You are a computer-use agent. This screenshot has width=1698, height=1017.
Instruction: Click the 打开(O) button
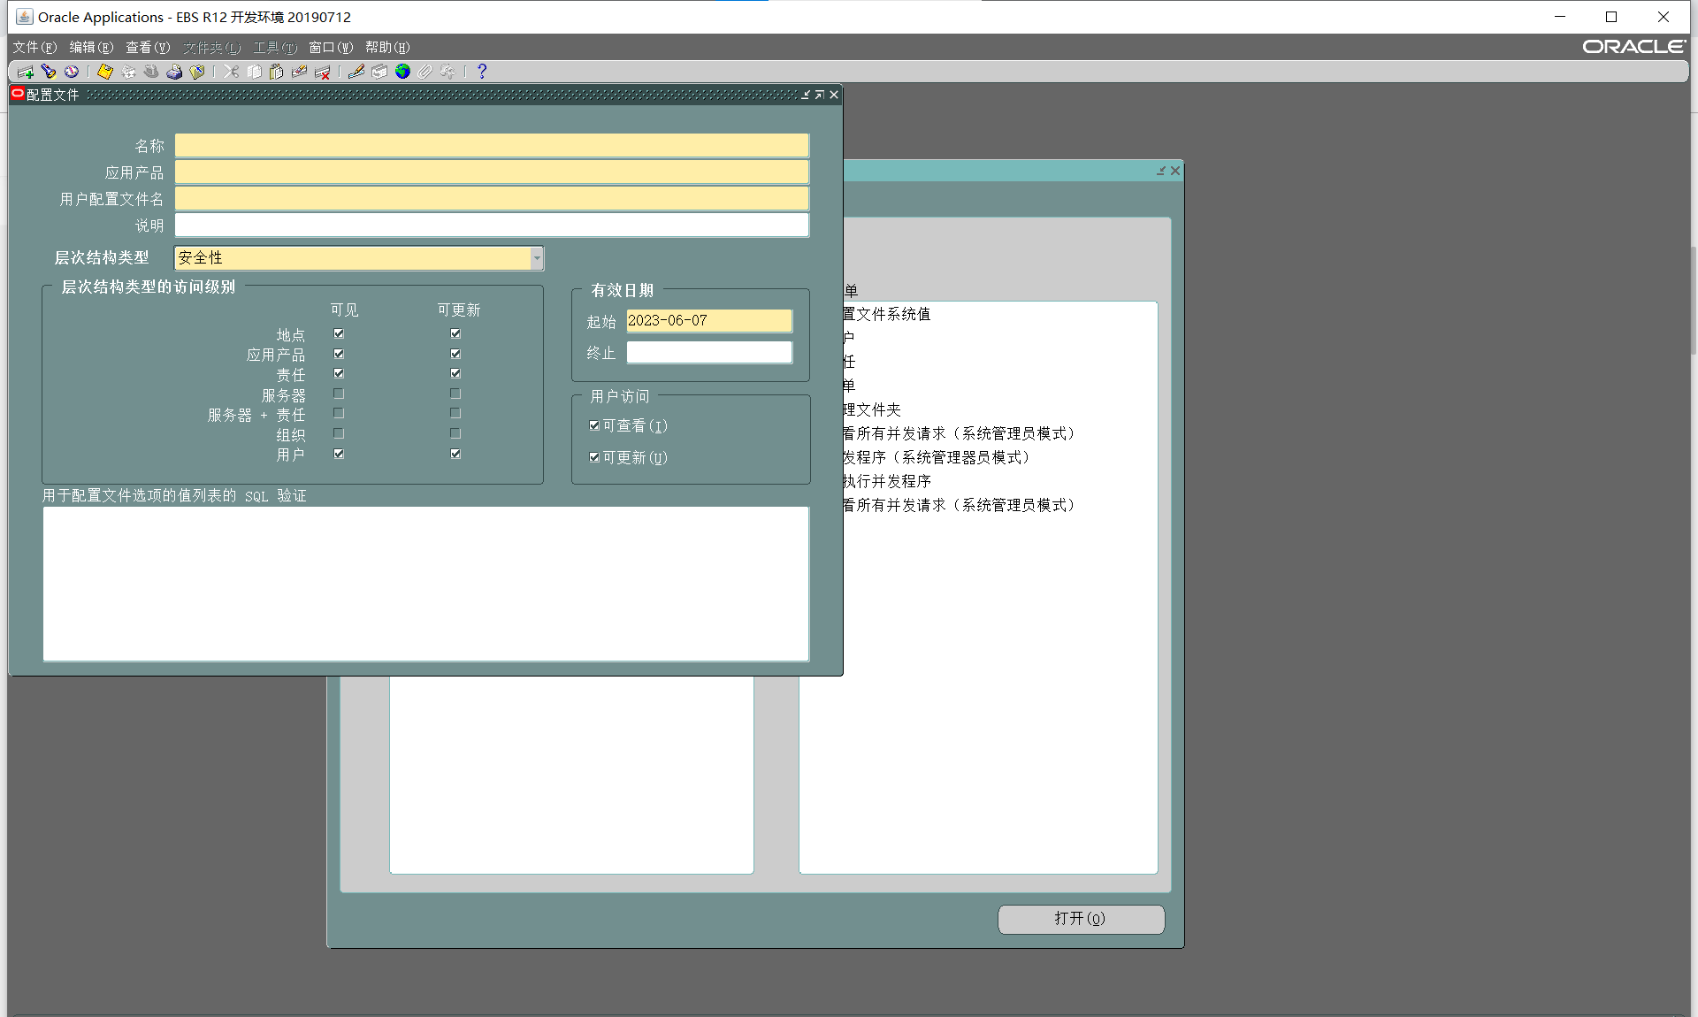pyautogui.click(x=1081, y=919)
